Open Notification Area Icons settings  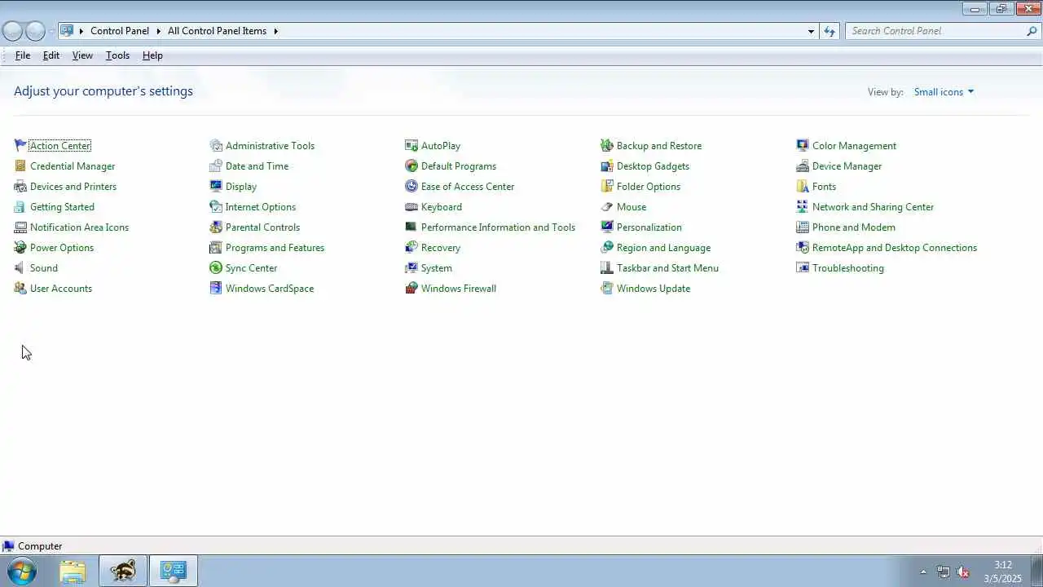pos(79,227)
